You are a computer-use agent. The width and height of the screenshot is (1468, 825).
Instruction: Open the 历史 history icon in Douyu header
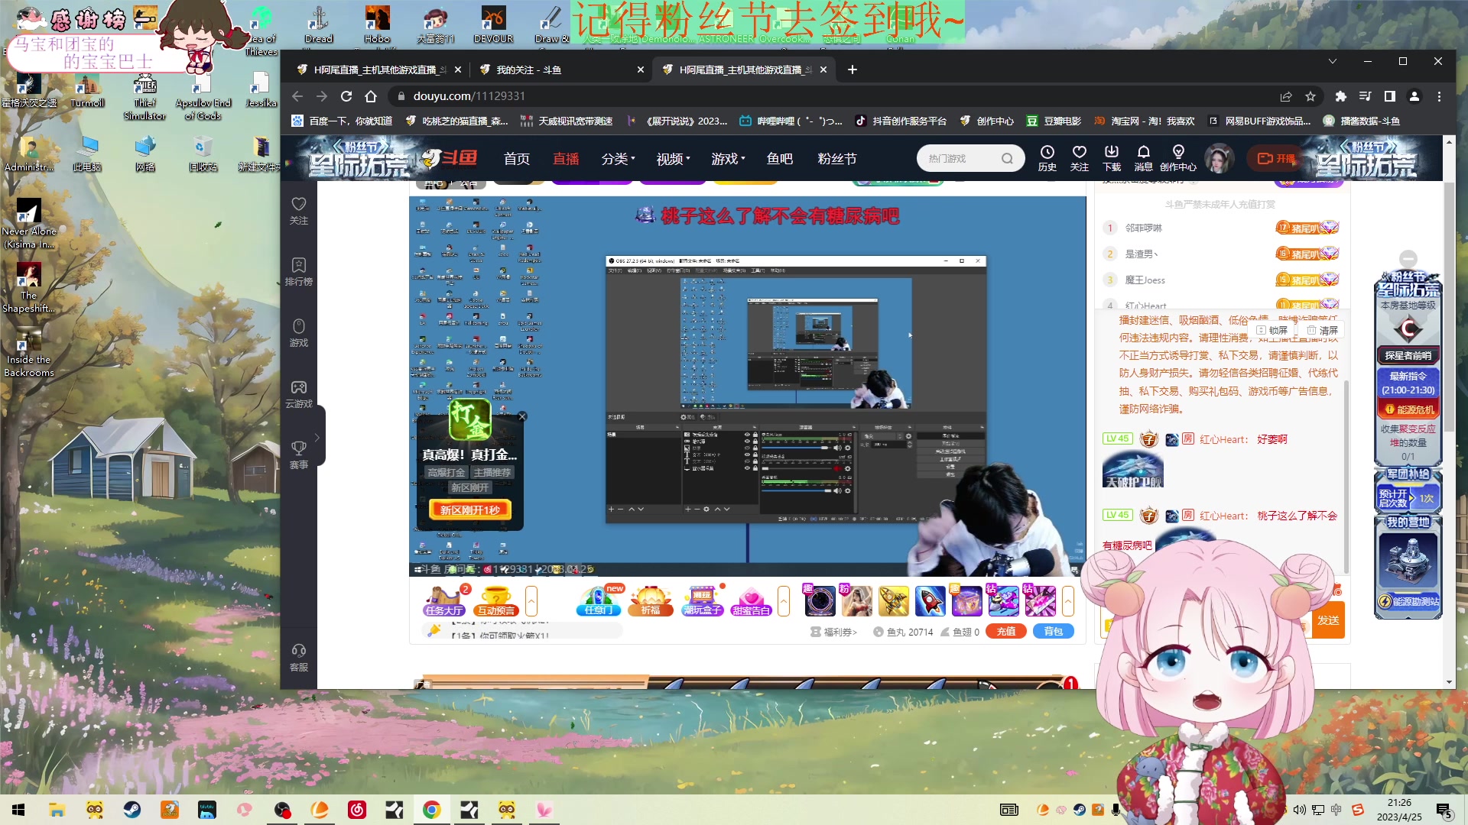point(1047,158)
